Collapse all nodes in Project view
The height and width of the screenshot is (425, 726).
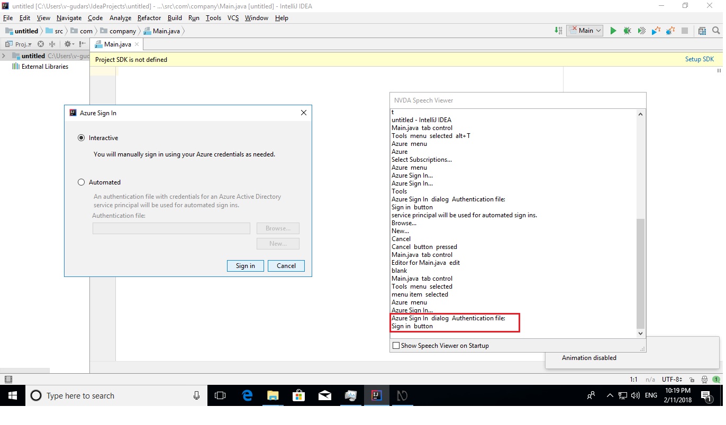tap(52, 44)
